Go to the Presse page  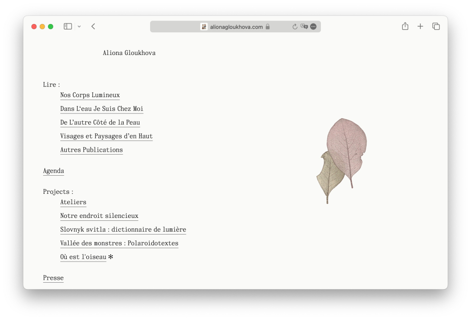53,278
